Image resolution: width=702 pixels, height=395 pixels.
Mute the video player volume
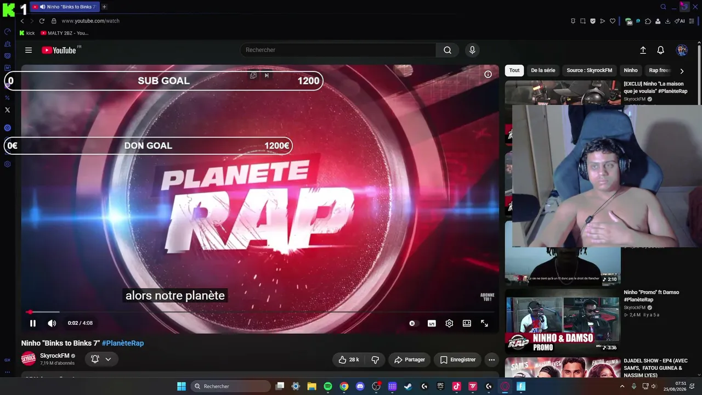coord(52,323)
